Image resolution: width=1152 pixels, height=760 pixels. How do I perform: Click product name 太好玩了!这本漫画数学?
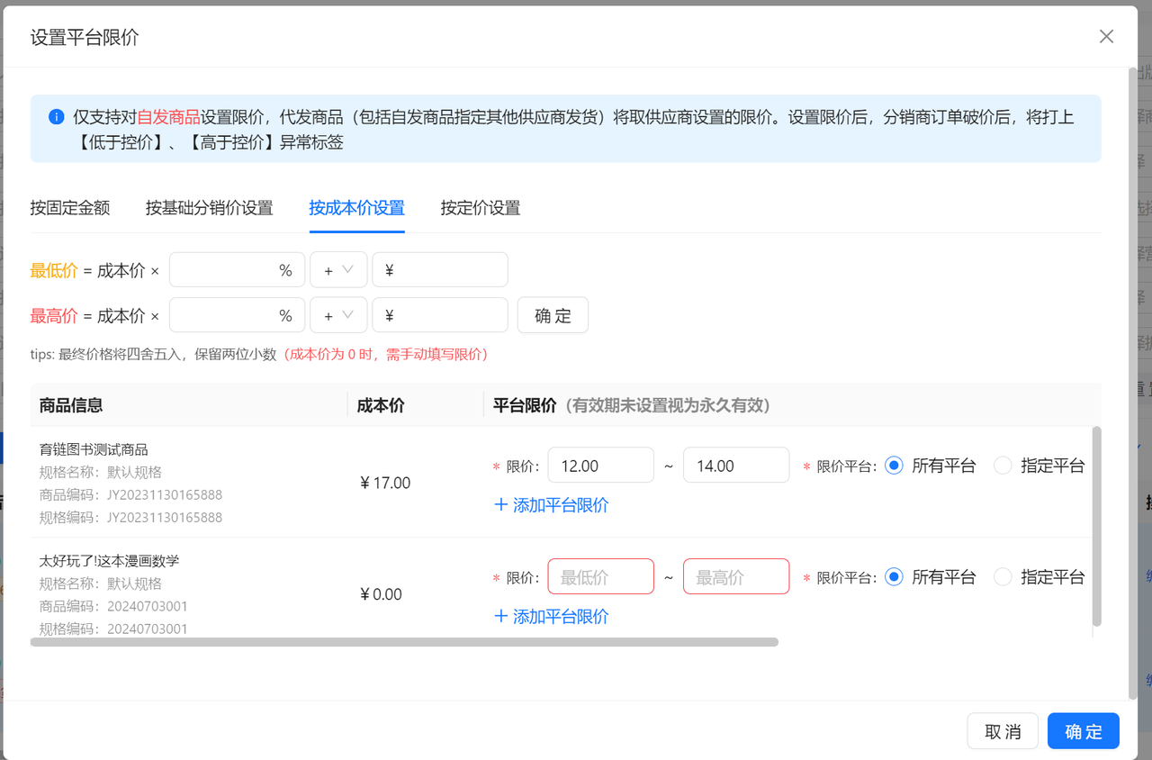coord(109,561)
